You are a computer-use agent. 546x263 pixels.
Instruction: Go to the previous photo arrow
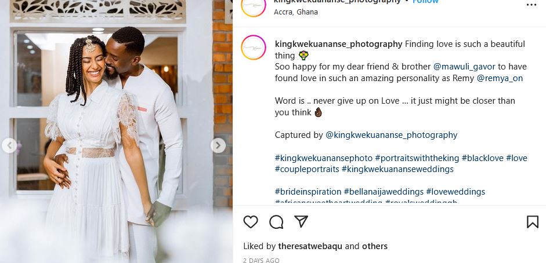tap(9, 145)
